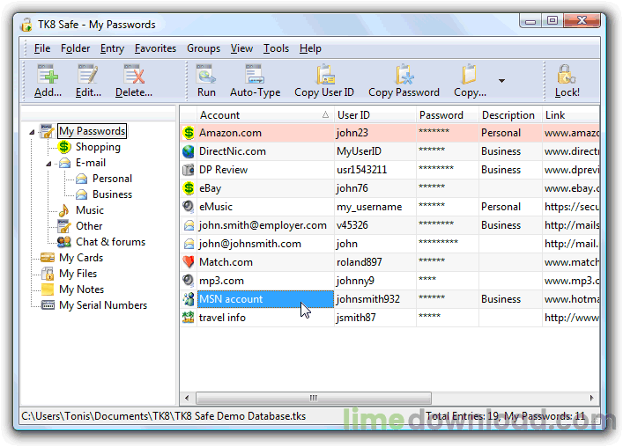Click the scroll left arrow of entry list

187,398
